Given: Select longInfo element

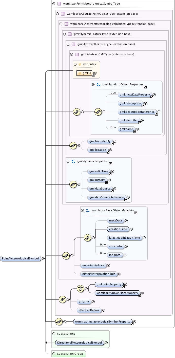Looking at the screenshot, I should click(115, 255).
